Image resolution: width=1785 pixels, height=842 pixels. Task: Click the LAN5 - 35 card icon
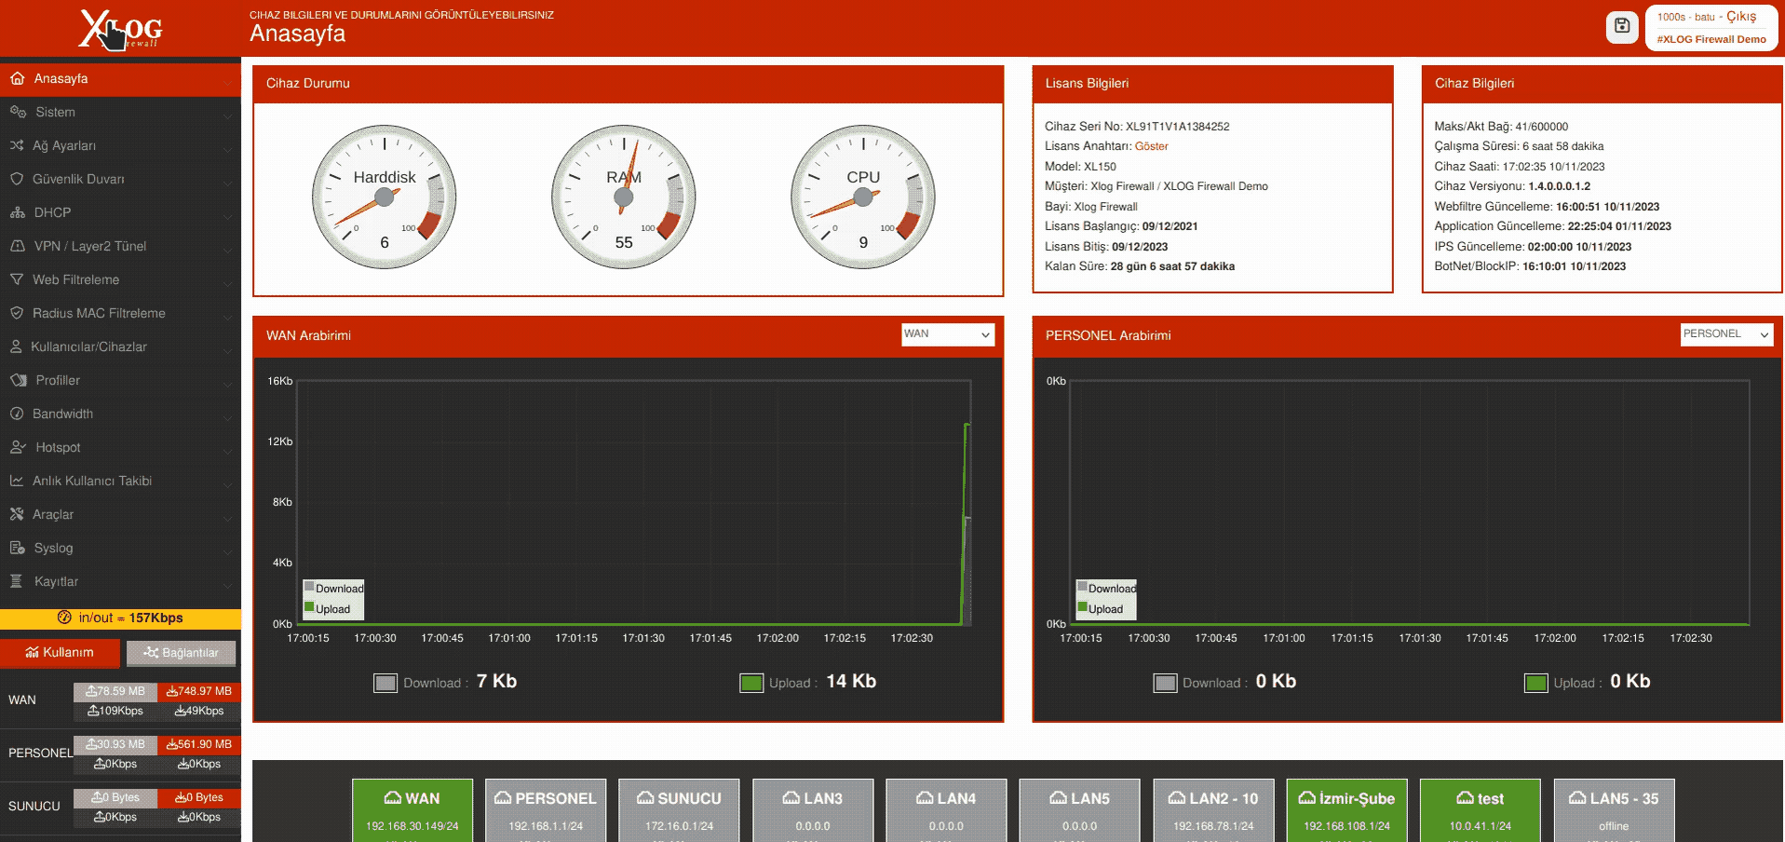pos(1577,798)
